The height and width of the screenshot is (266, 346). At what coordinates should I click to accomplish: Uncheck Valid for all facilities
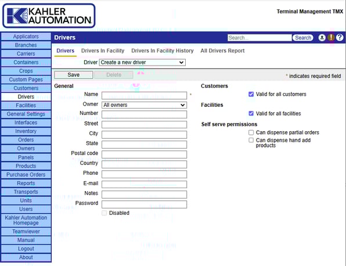point(251,113)
